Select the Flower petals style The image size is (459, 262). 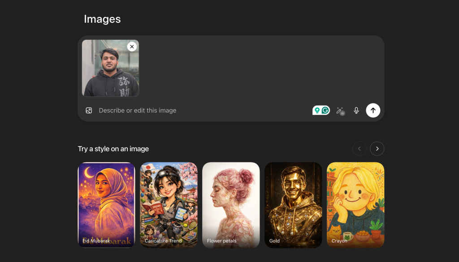click(x=231, y=205)
